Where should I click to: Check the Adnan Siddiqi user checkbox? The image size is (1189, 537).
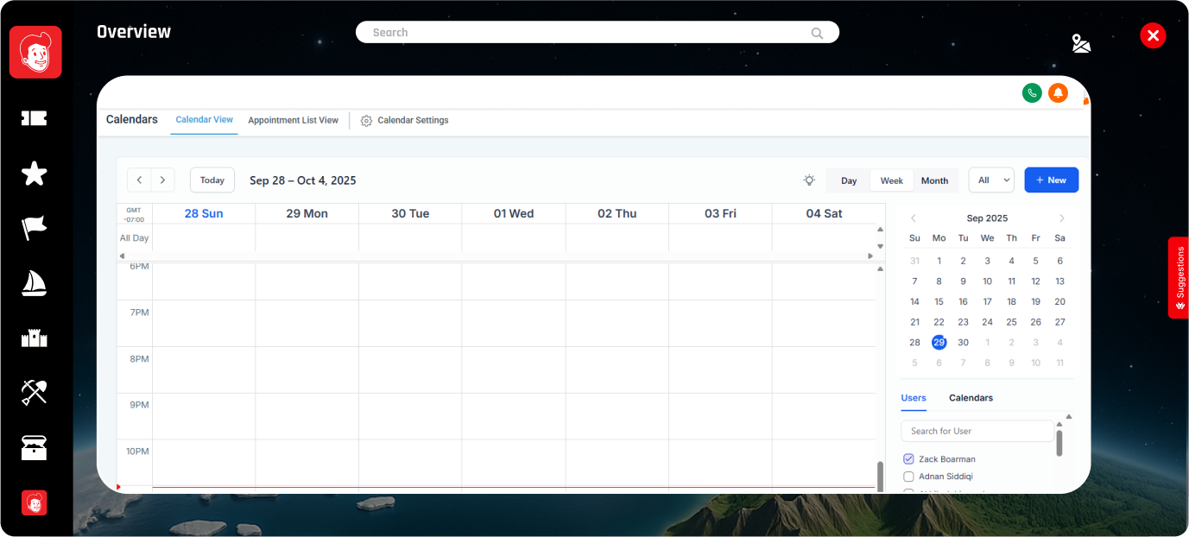pos(908,477)
